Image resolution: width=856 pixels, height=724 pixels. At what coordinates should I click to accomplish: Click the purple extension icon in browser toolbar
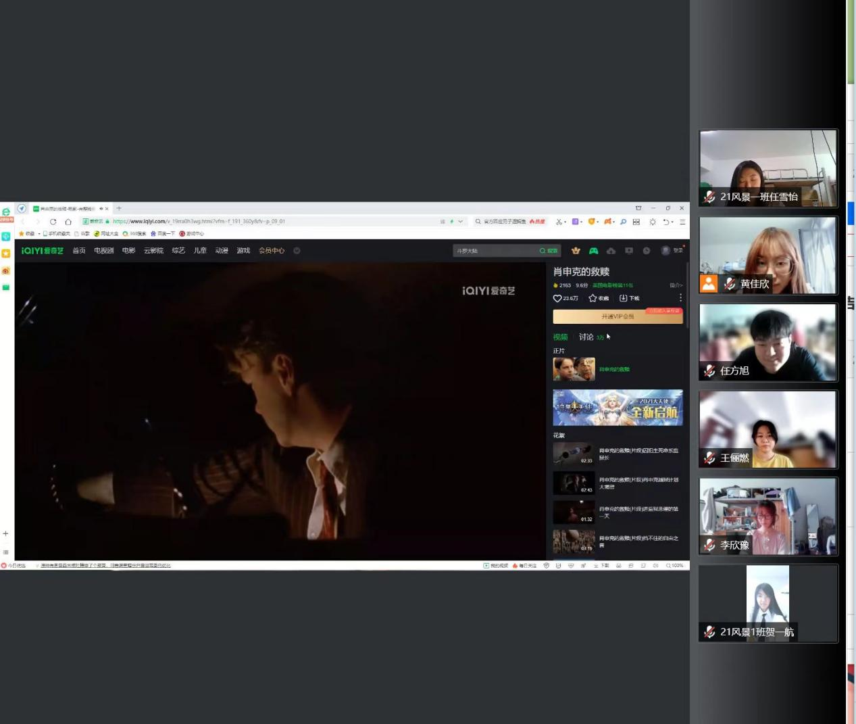[x=575, y=222]
